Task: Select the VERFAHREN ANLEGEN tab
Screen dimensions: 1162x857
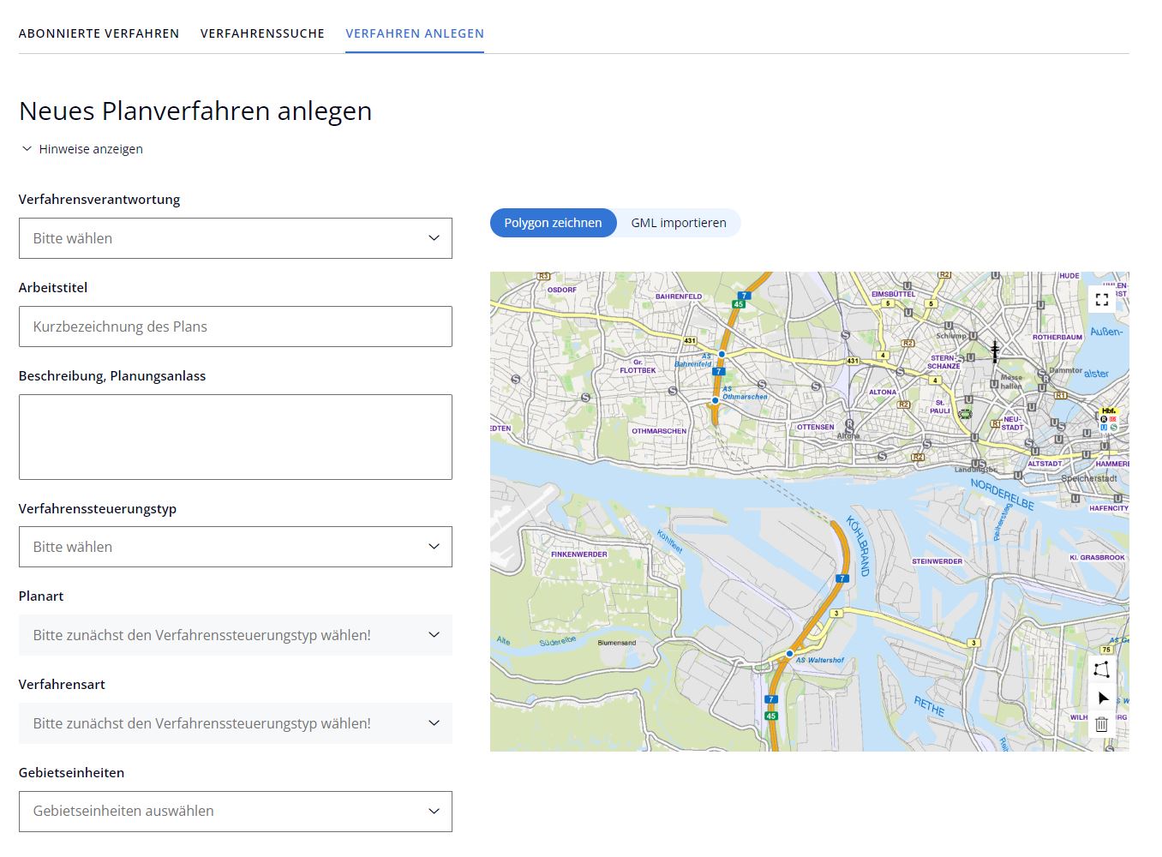Action: 414,33
